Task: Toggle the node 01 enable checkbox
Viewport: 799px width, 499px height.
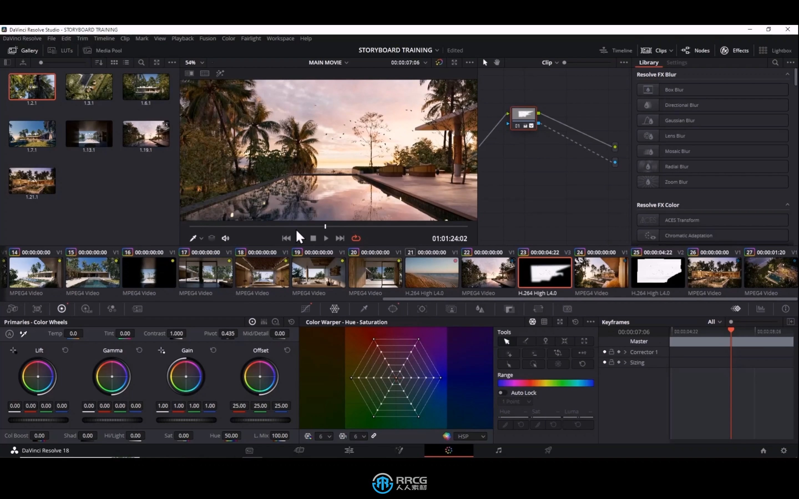Action: point(531,126)
